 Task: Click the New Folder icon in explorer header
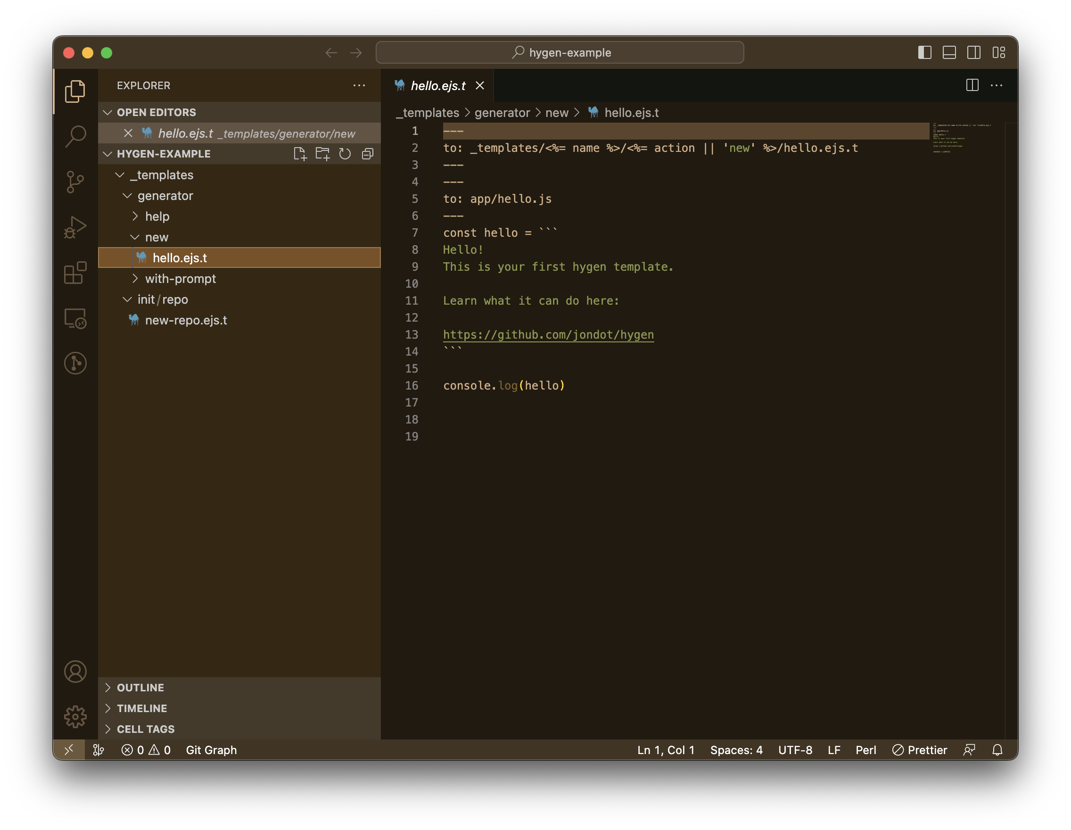pyautogui.click(x=322, y=154)
